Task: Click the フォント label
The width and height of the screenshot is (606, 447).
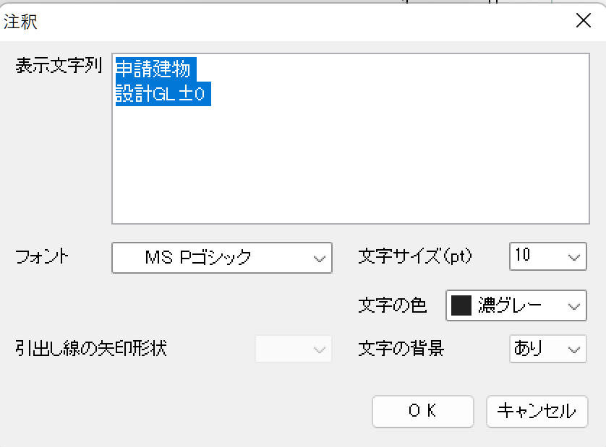Action: click(x=43, y=256)
